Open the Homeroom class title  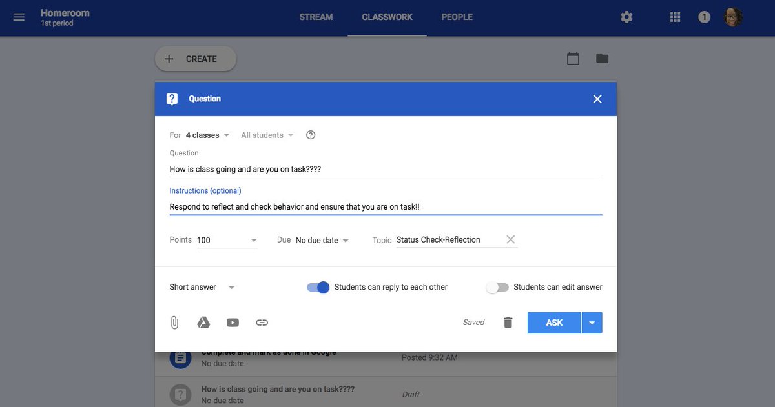point(65,12)
